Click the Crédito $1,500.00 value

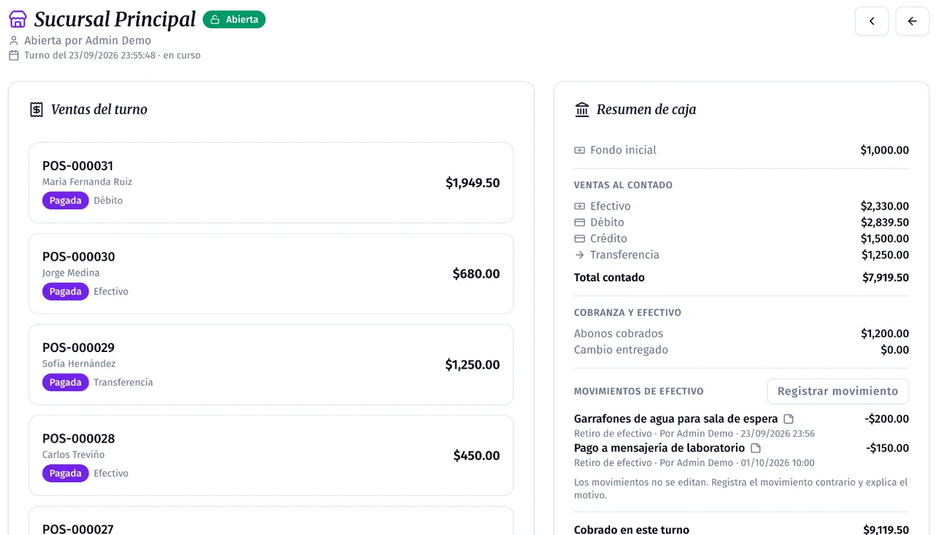(x=885, y=238)
